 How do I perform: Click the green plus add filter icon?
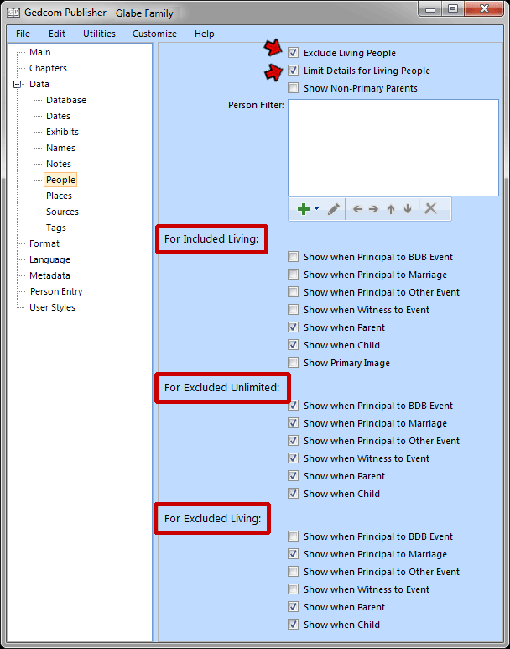pos(303,209)
